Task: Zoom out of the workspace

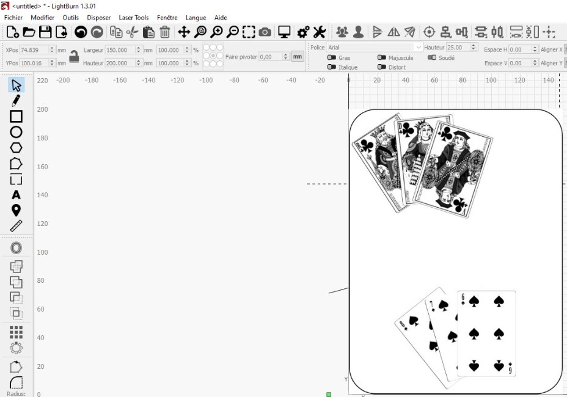Action: point(233,32)
